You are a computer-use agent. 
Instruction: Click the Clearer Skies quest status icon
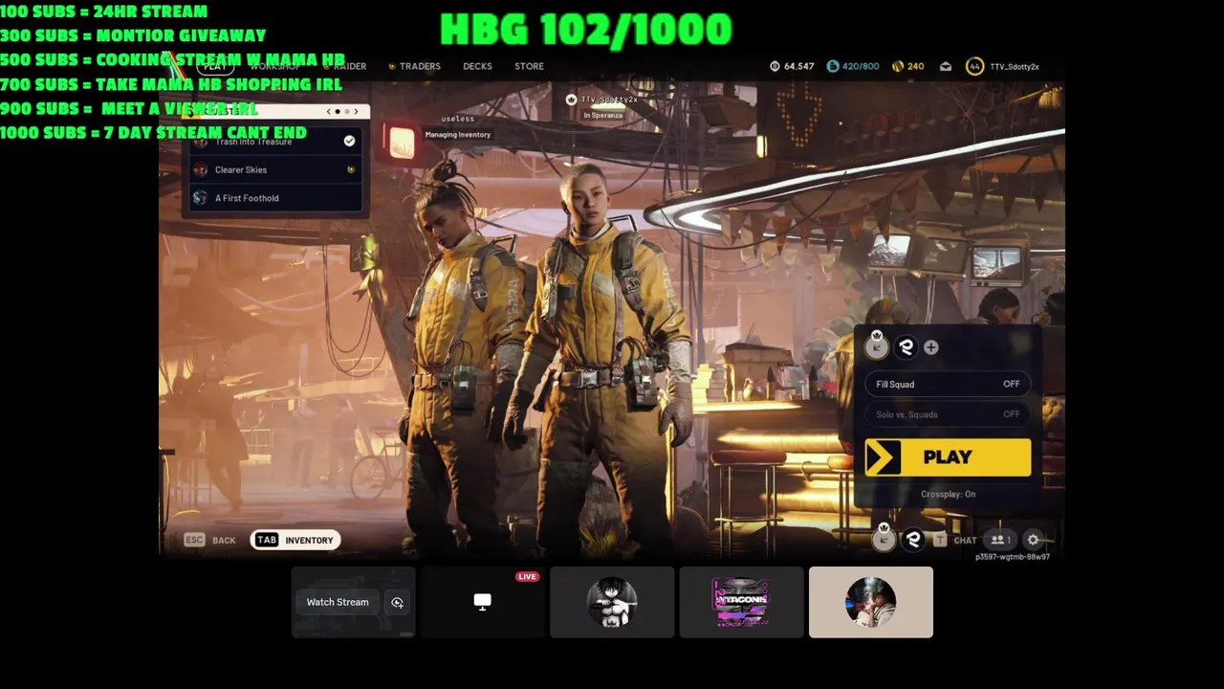tap(351, 169)
